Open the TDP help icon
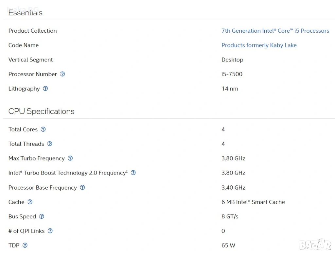The width and height of the screenshot is (335, 254). coord(25,245)
